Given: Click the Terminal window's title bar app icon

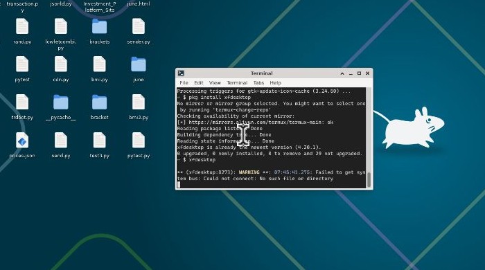Looking at the screenshot, I should (181, 73).
